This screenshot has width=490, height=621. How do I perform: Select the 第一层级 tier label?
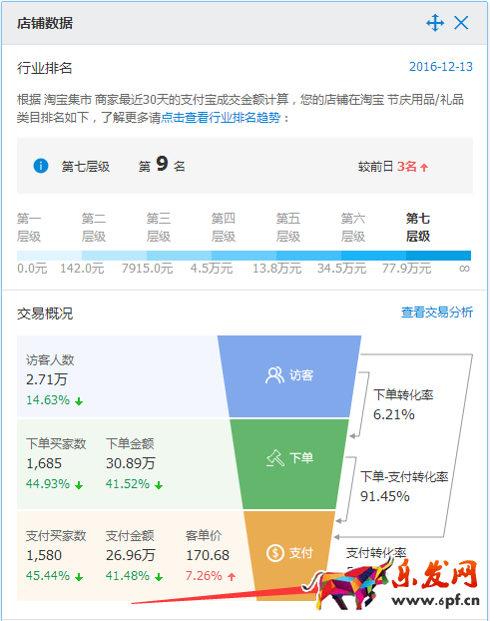point(29,227)
